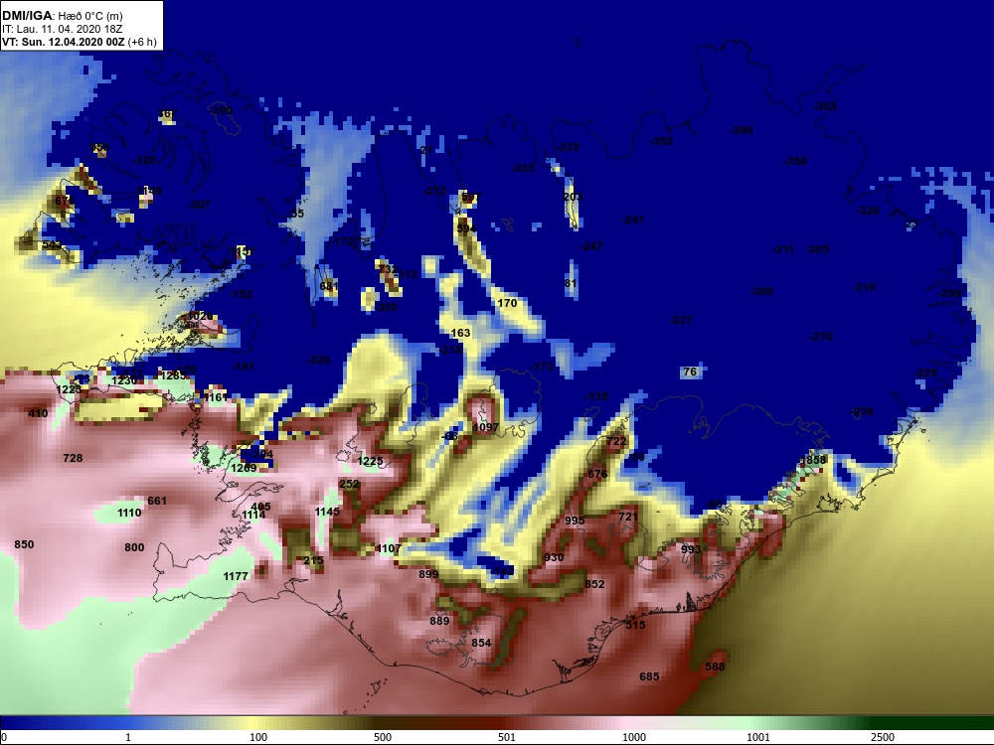
Task: Click the legend label '501'
Action: point(507,737)
